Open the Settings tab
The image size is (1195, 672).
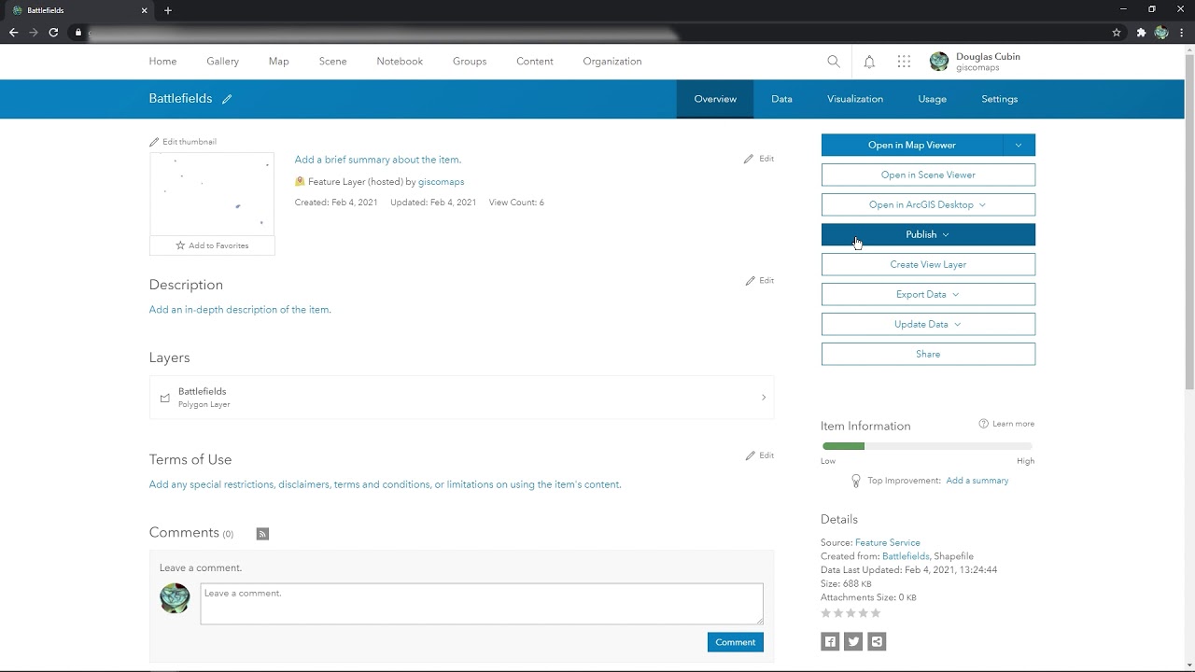[x=999, y=99]
